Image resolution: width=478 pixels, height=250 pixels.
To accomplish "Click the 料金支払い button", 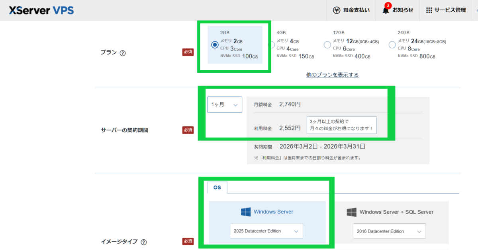I will click(356, 10).
